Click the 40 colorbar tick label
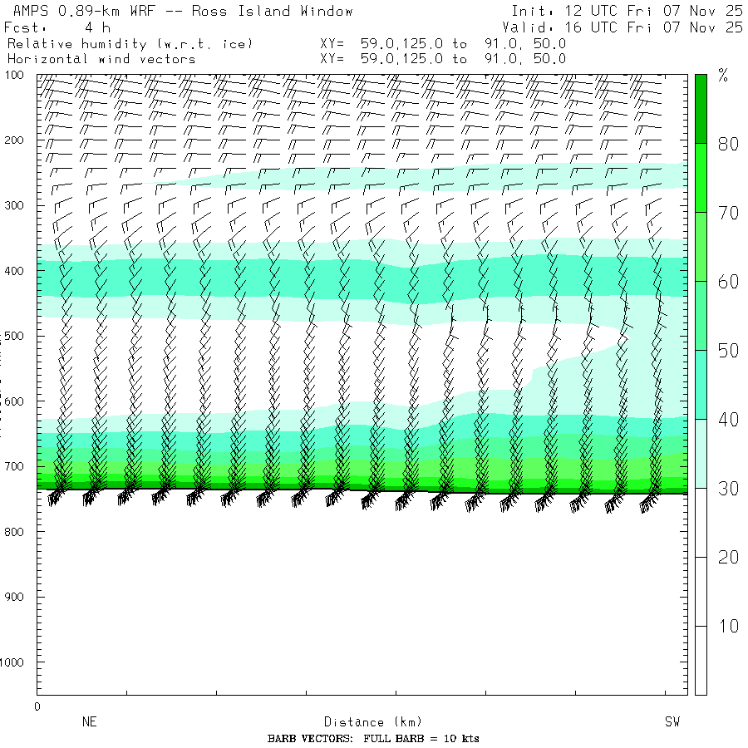 point(728,420)
